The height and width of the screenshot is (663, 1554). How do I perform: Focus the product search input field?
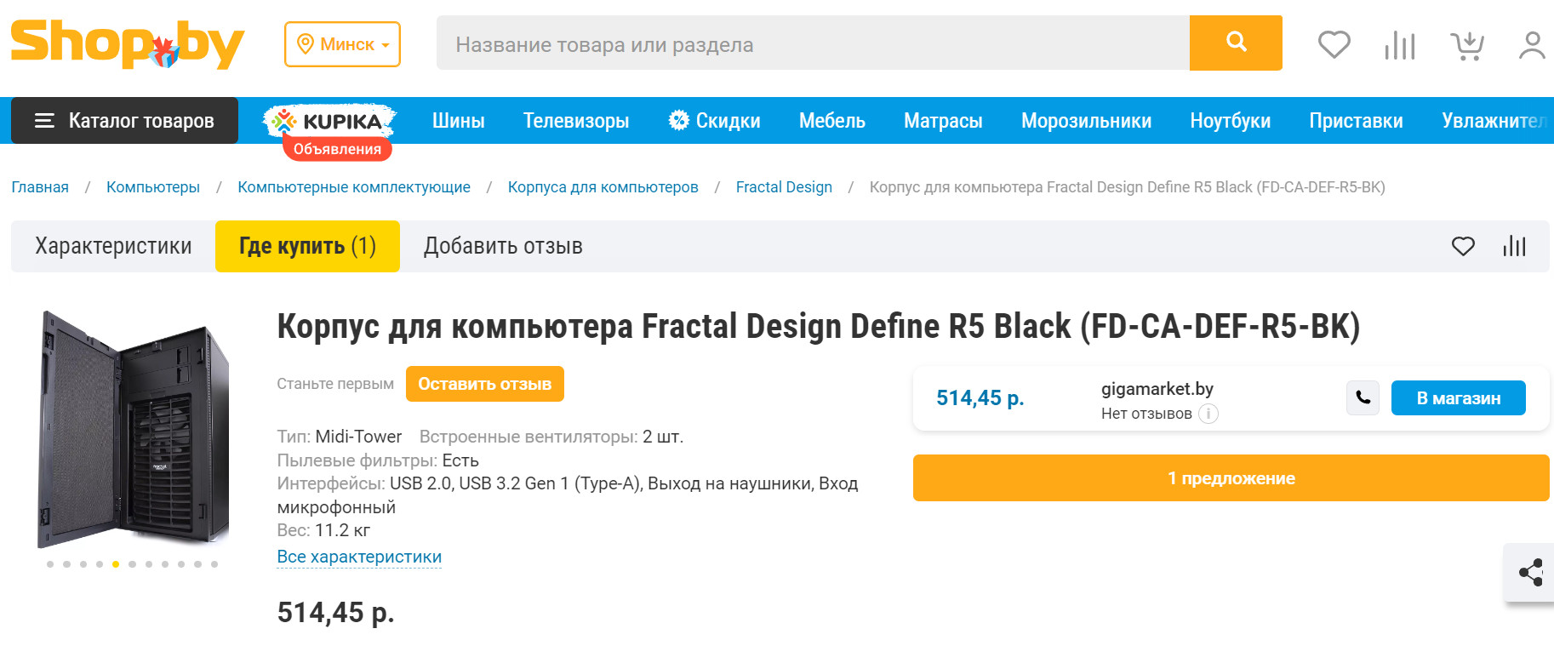click(813, 44)
